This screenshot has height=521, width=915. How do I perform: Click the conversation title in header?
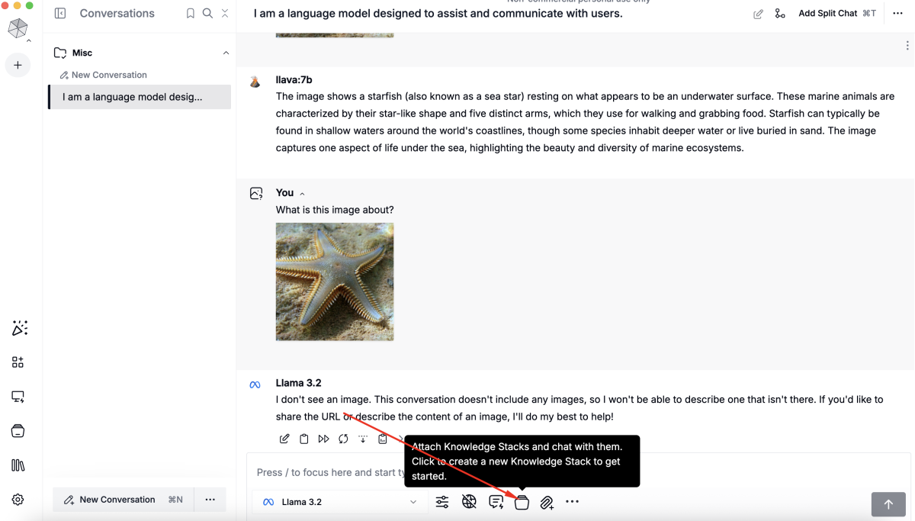[438, 14]
